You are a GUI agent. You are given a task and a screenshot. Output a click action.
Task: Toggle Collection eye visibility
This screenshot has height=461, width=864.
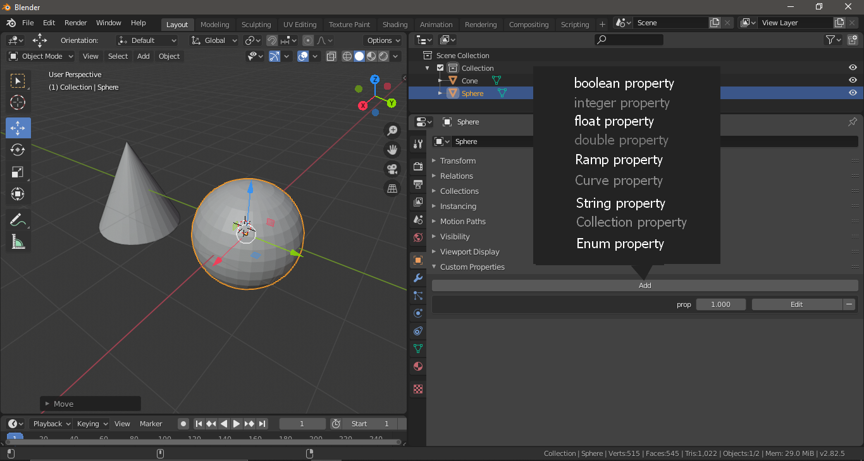pyautogui.click(x=853, y=68)
